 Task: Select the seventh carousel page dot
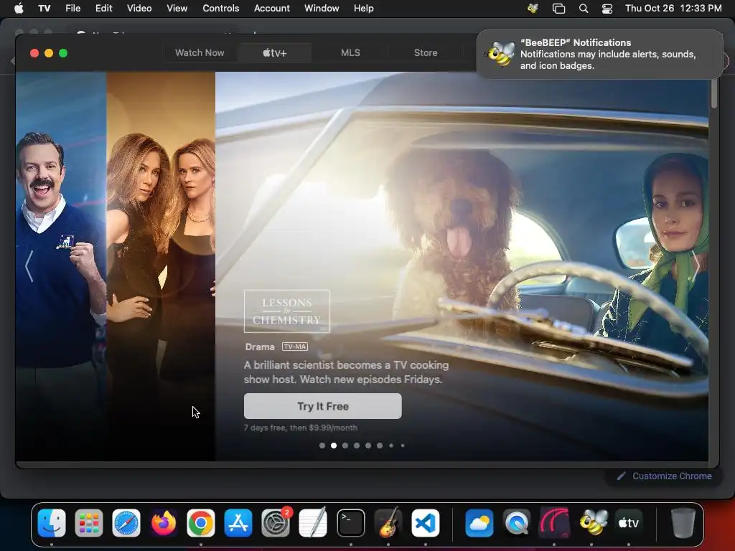391,446
